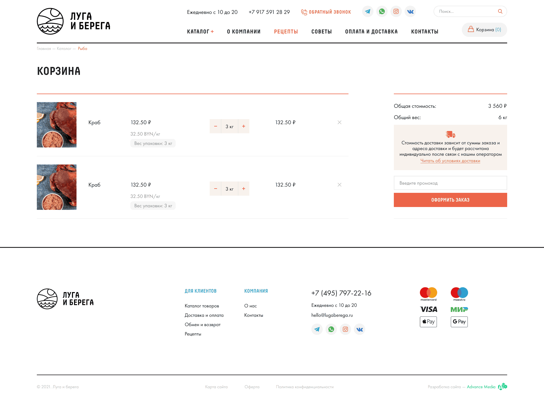Open the Корзина cart button
This screenshot has height=397, width=544.
[484, 30]
